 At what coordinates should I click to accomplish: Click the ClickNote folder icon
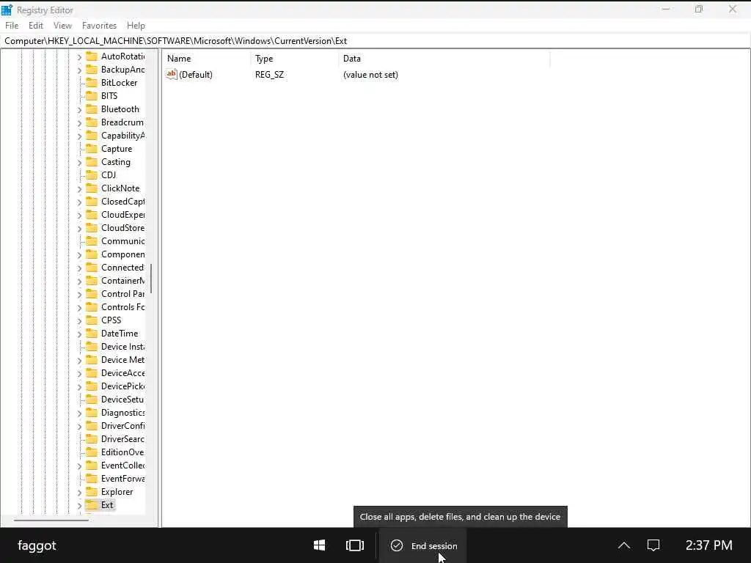pyautogui.click(x=92, y=188)
